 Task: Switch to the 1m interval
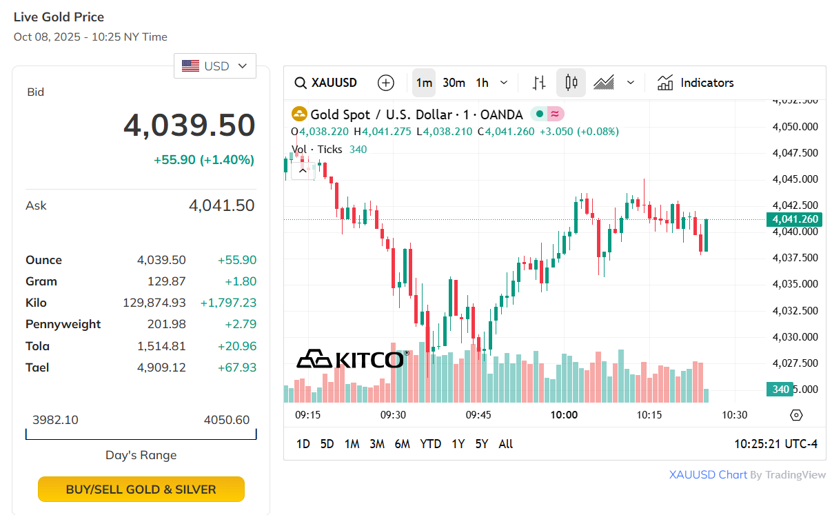pyautogui.click(x=424, y=83)
